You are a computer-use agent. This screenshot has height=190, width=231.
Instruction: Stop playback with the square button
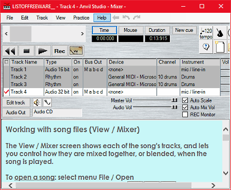(26, 51)
